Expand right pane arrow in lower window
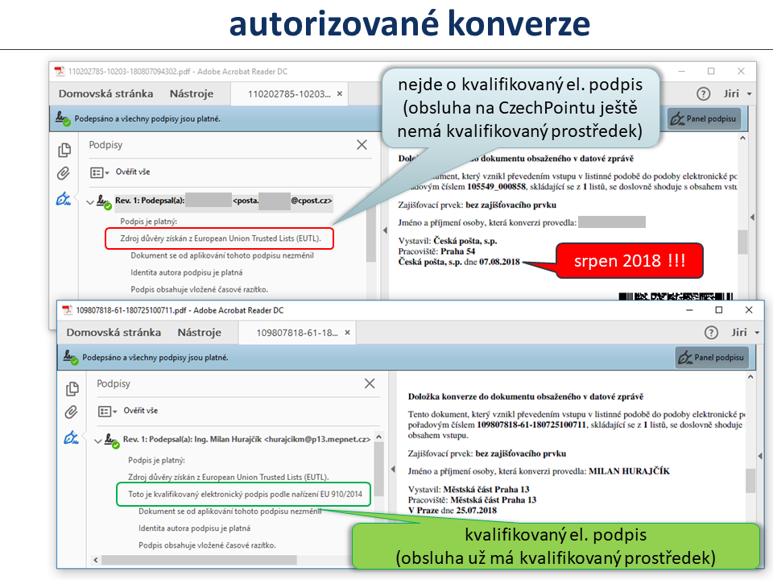 (x=760, y=456)
